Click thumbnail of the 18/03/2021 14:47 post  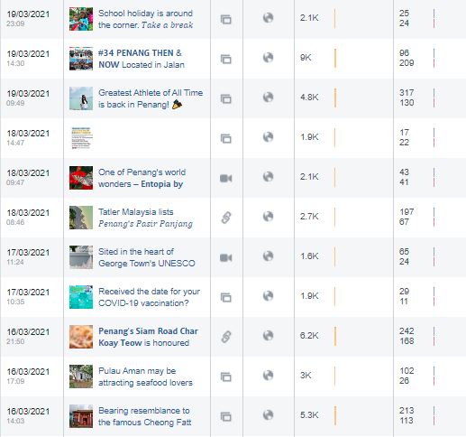tap(81, 138)
